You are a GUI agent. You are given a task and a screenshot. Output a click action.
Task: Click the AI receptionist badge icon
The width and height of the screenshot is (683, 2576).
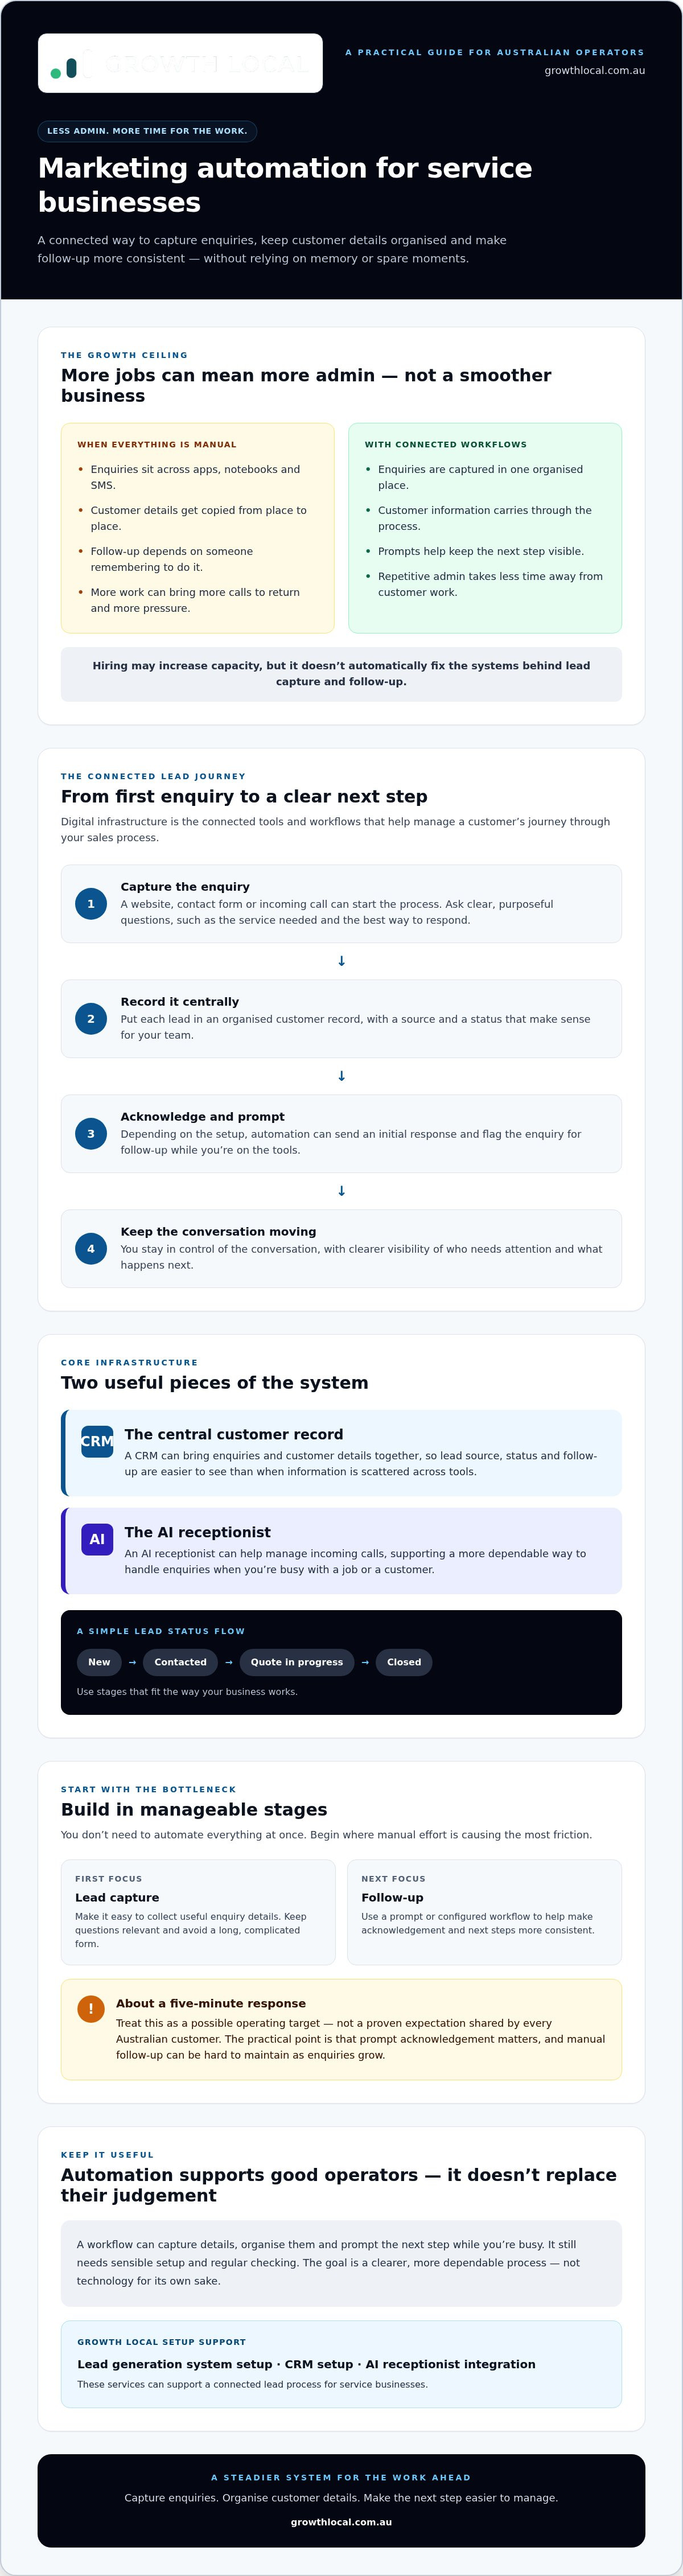97,1539
